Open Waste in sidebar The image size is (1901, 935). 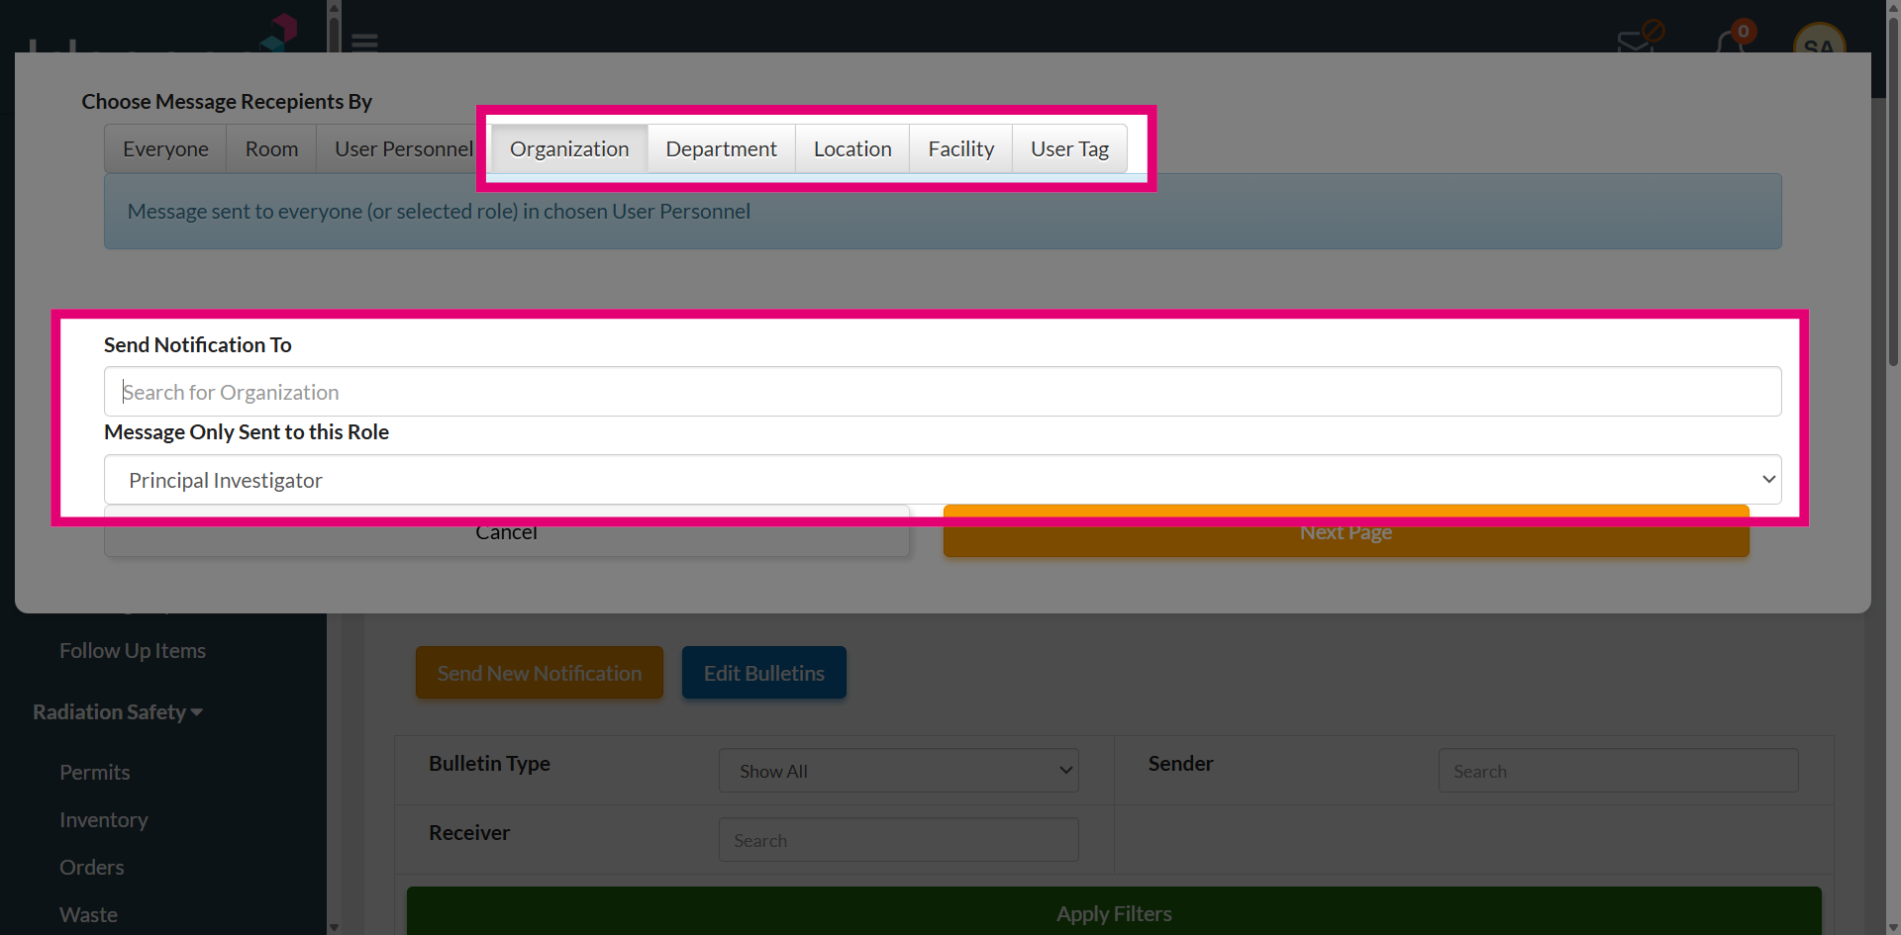point(88,915)
